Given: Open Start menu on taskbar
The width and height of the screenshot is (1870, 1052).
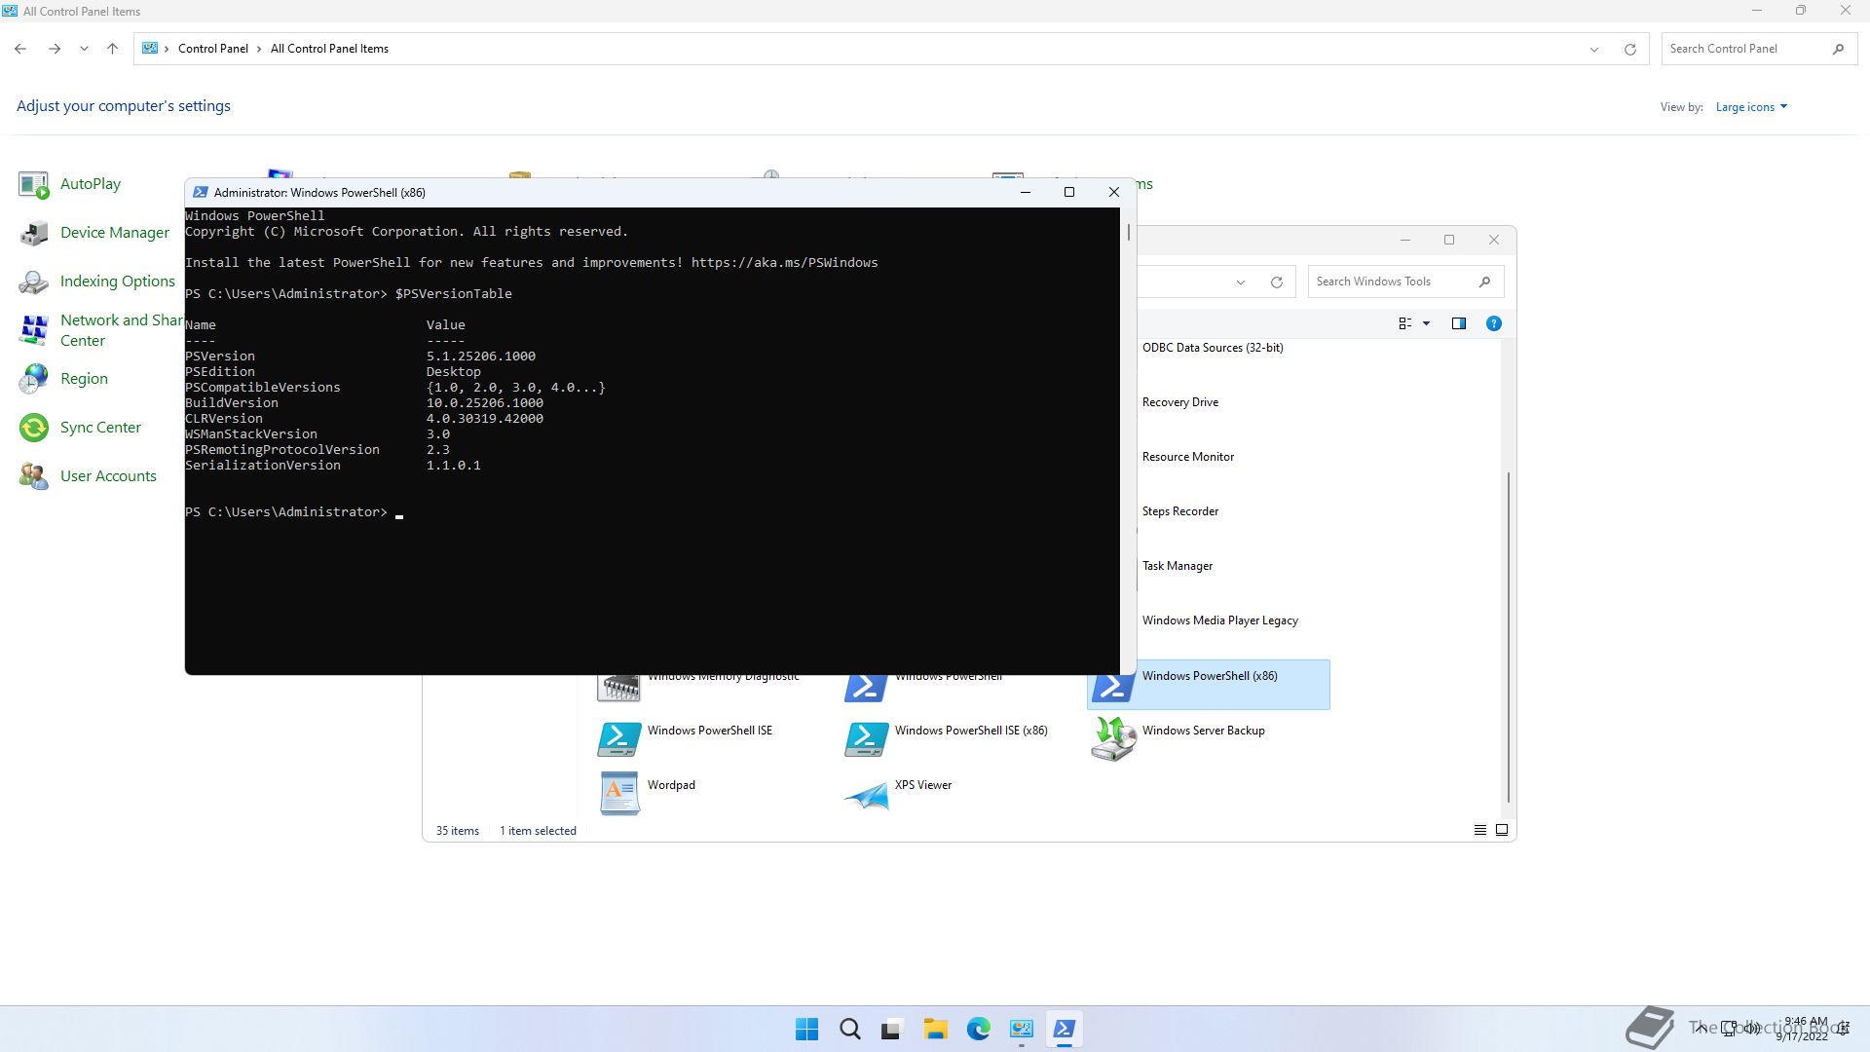Looking at the screenshot, I should point(806,1029).
